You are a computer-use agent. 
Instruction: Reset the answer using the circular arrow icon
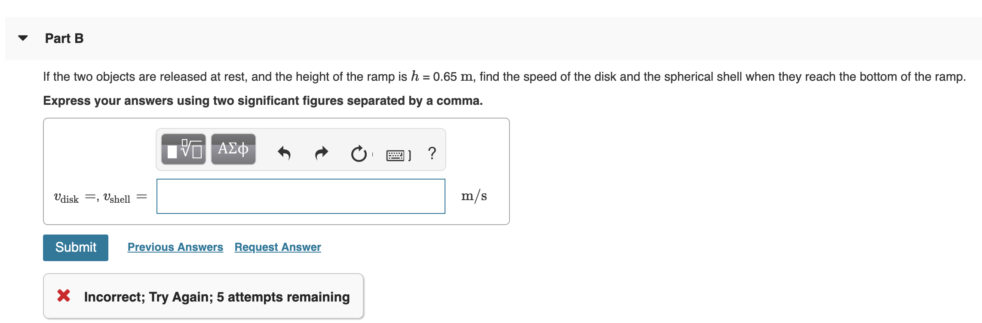(359, 152)
